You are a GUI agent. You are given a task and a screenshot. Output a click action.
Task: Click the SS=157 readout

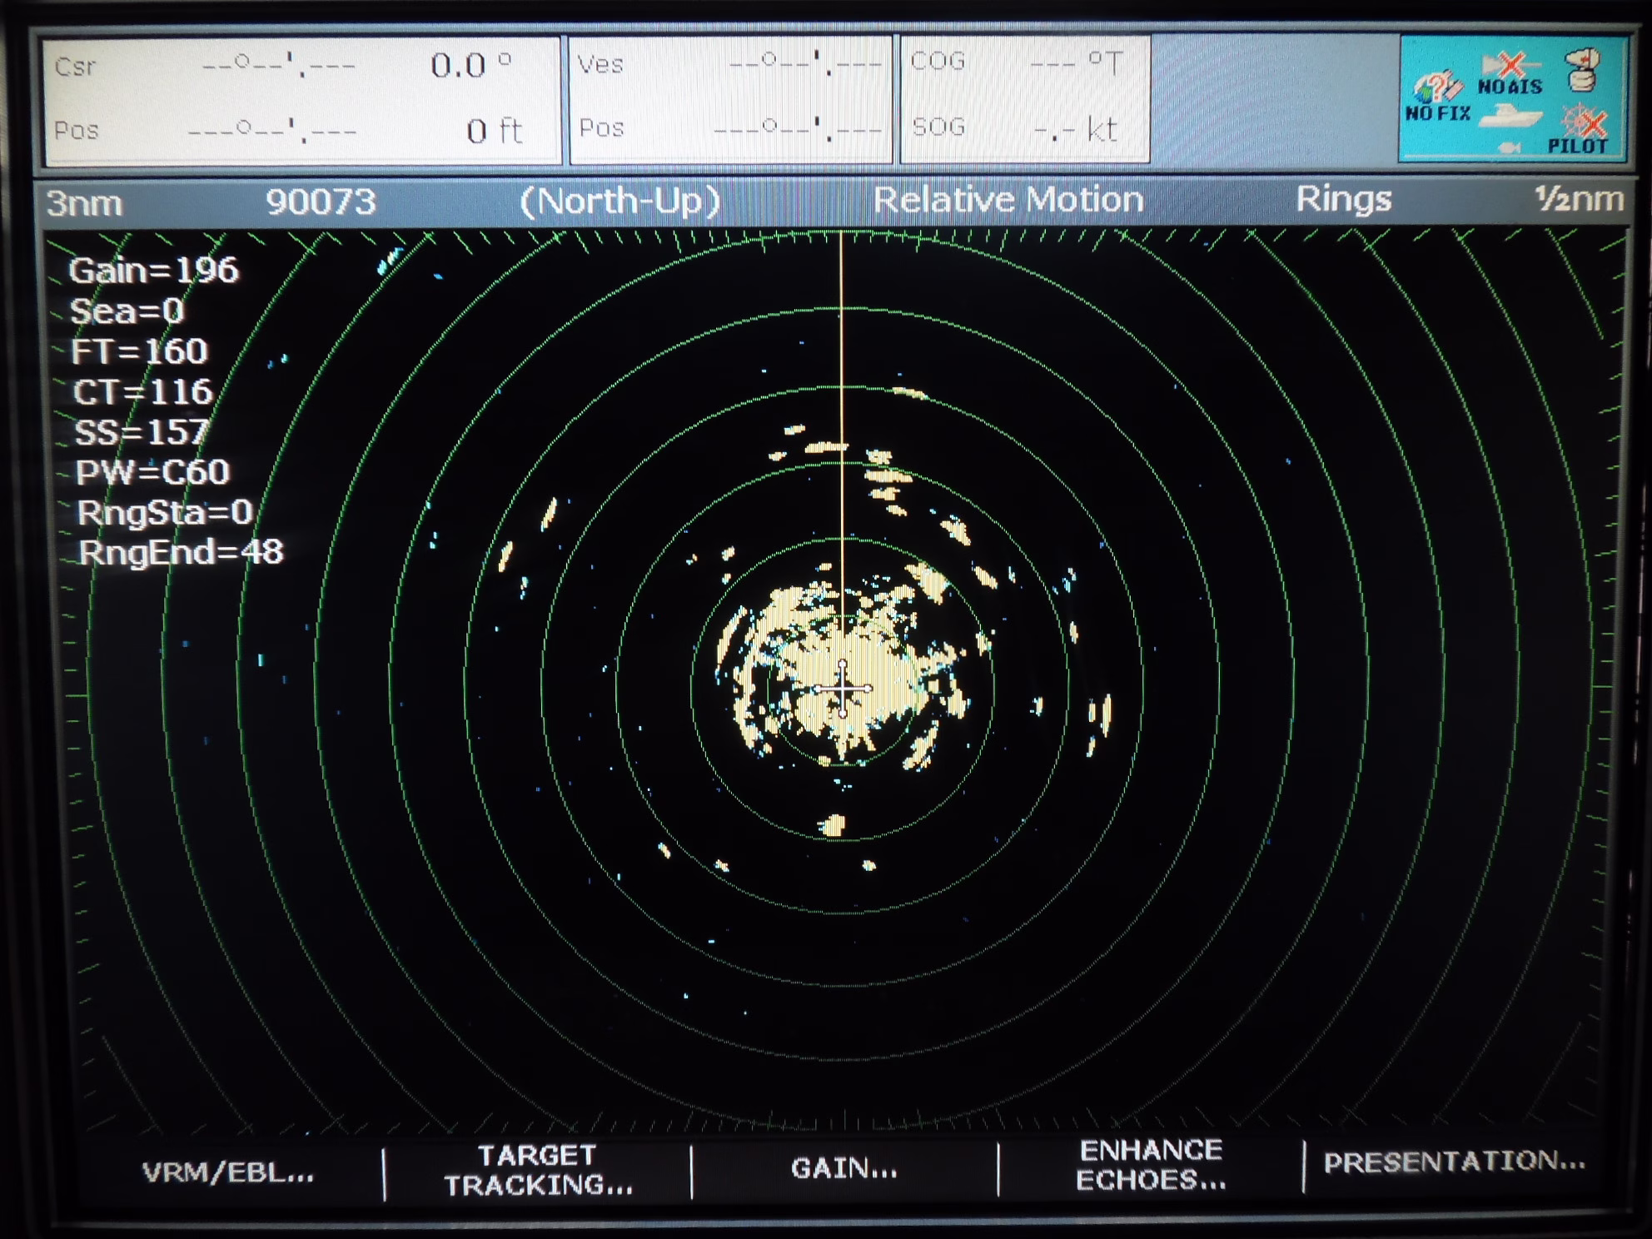tap(141, 432)
